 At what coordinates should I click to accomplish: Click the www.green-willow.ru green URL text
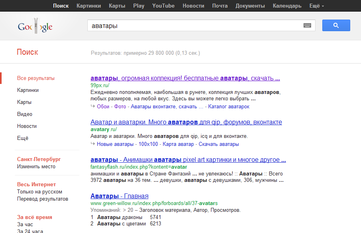pos(154,203)
